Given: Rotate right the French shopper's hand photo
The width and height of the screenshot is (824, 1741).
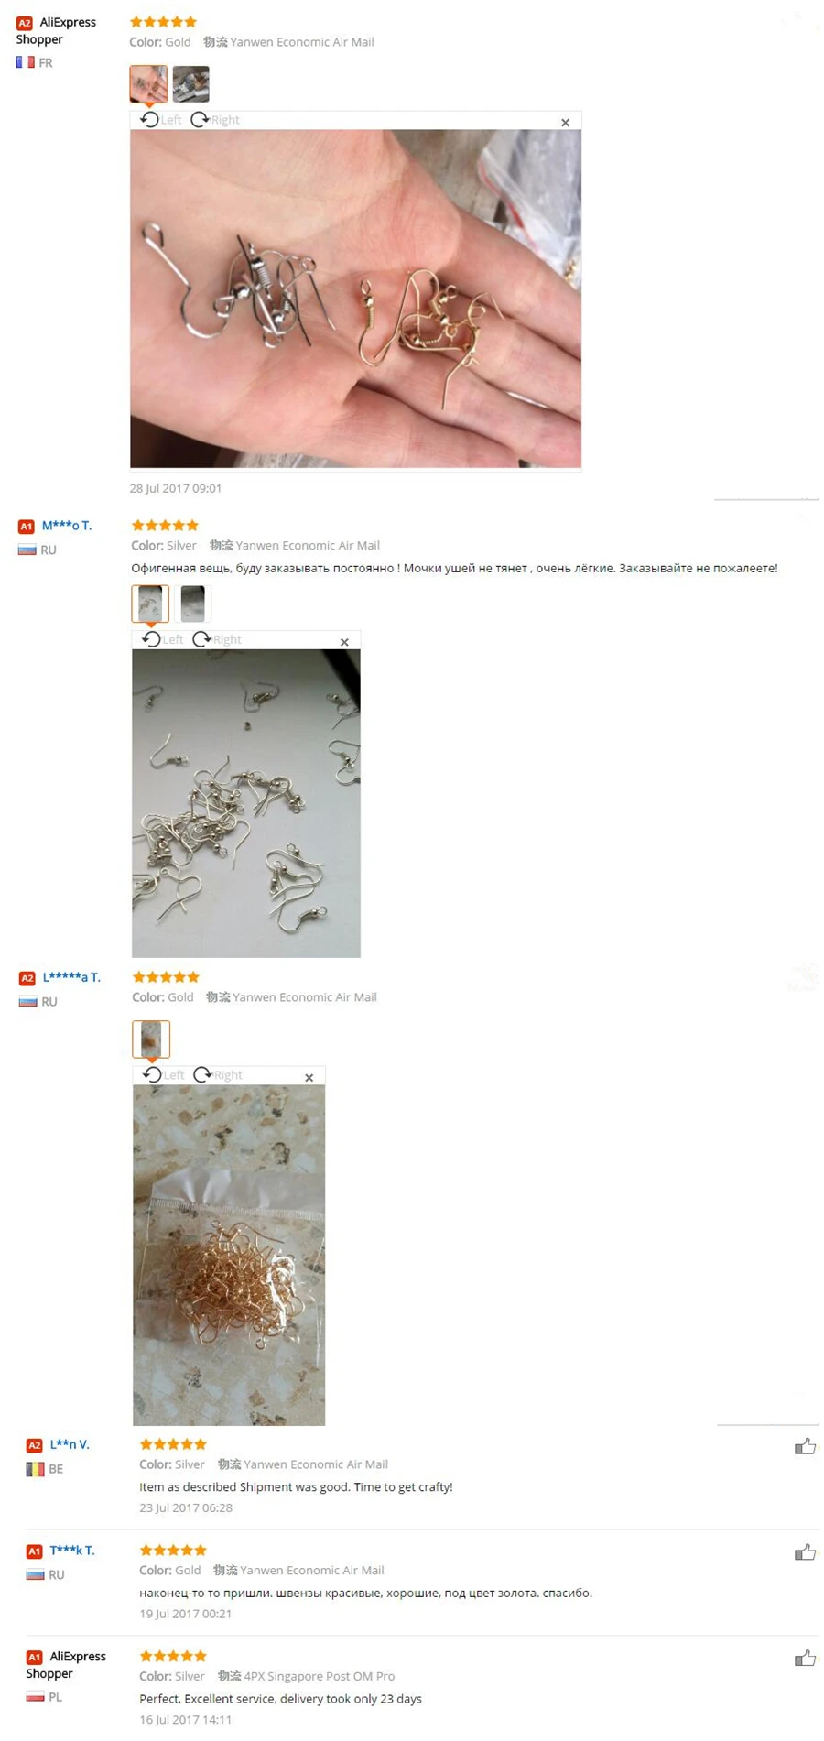Looking at the screenshot, I should [x=215, y=120].
